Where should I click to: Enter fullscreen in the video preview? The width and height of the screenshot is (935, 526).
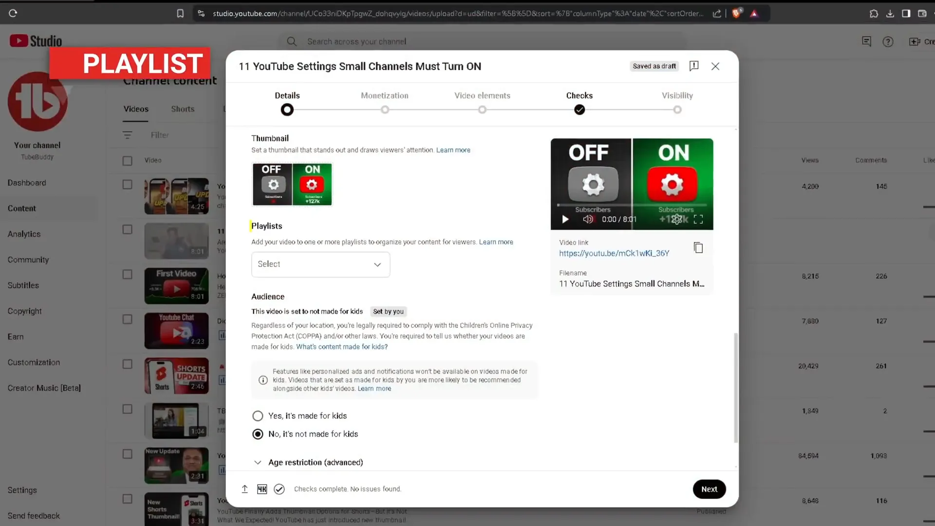click(698, 219)
